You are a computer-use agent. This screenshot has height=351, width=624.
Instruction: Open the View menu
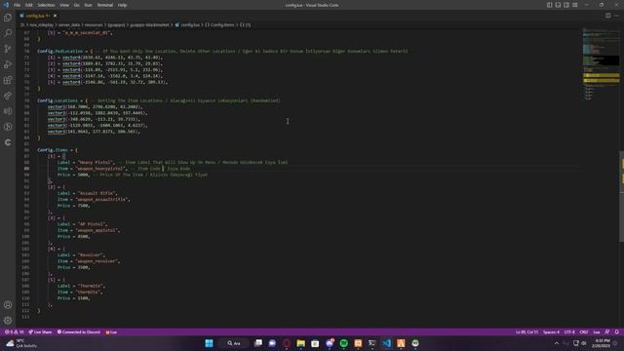point(64,5)
